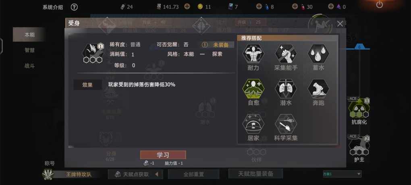The image size is (411, 185).
Task: Click the 天赋批量装备 batch equip button
Action: 255,173
